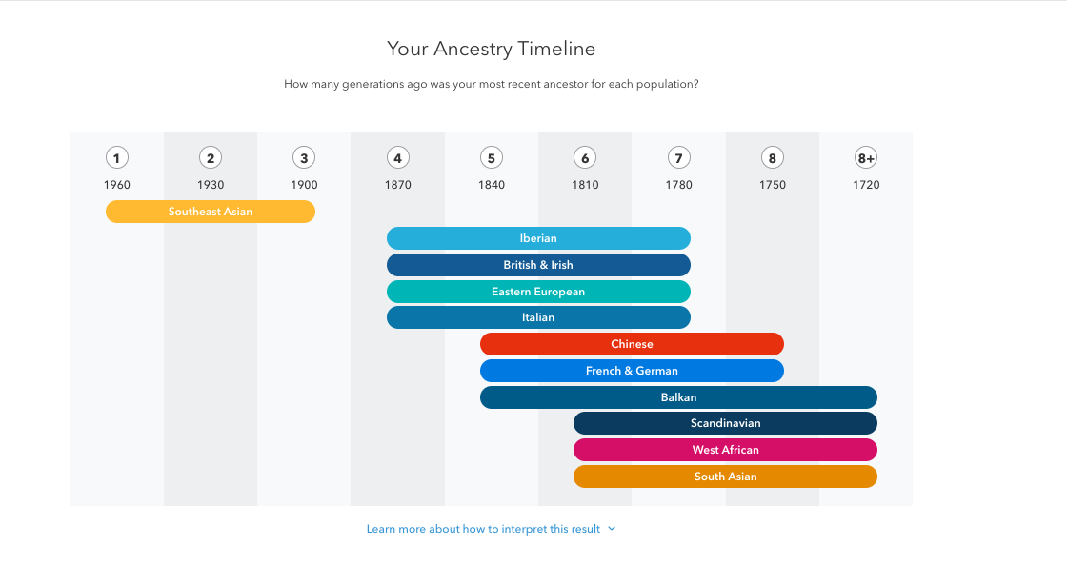Select the generation 2 circle marker

click(x=211, y=158)
